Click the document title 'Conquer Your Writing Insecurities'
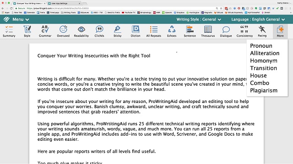This screenshot has width=293, height=164. pyautogui.click(x=94, y=56)
